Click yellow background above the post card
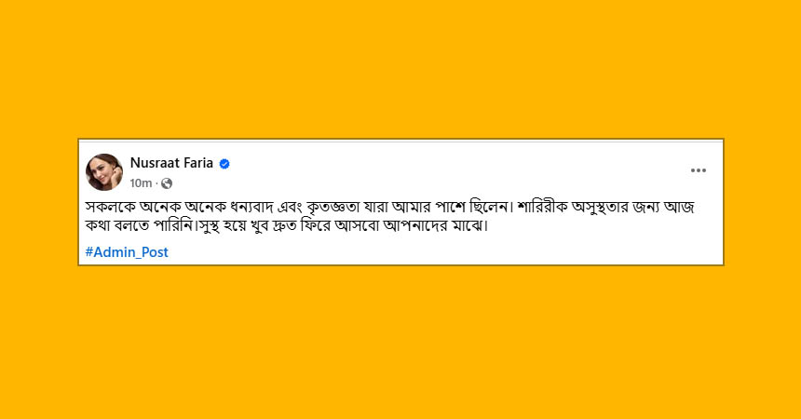Image resolution: width=801 pixels, height=419 pixels. (x=400, y=69)
